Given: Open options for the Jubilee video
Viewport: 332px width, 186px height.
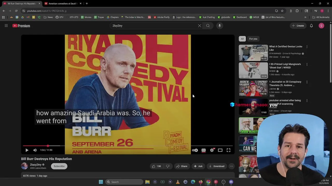Looking at the screenshot, I should point(307,82).
